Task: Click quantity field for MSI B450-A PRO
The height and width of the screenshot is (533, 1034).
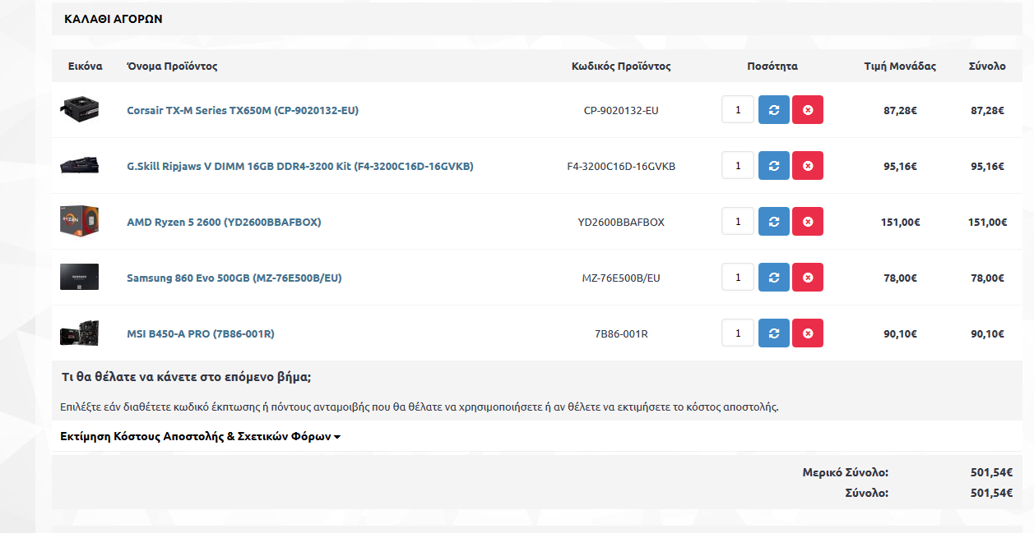Action: coord(738,333)
